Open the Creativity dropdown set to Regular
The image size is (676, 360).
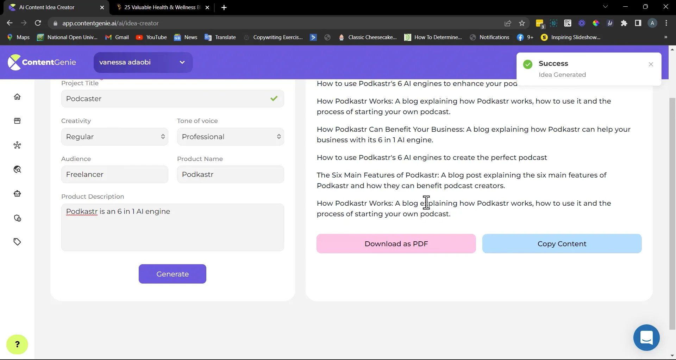(115, 137)
